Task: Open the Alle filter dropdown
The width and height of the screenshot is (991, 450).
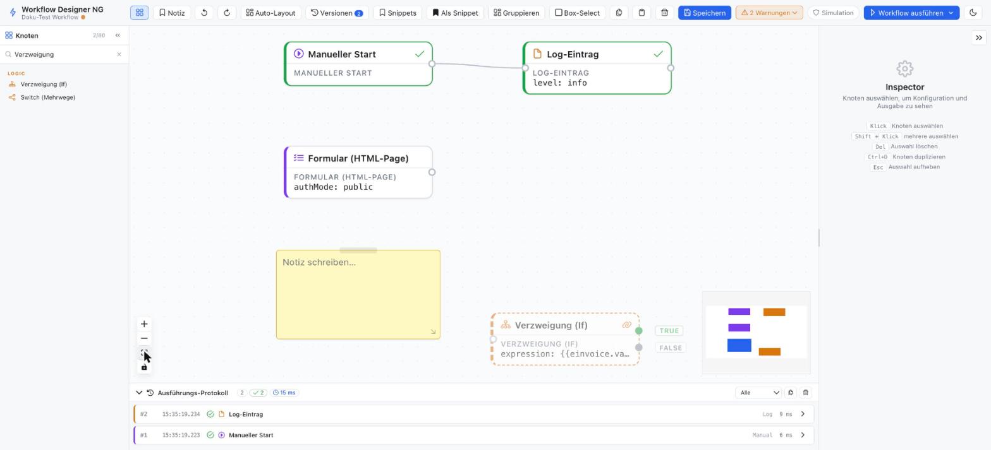Action: [758, 393]
